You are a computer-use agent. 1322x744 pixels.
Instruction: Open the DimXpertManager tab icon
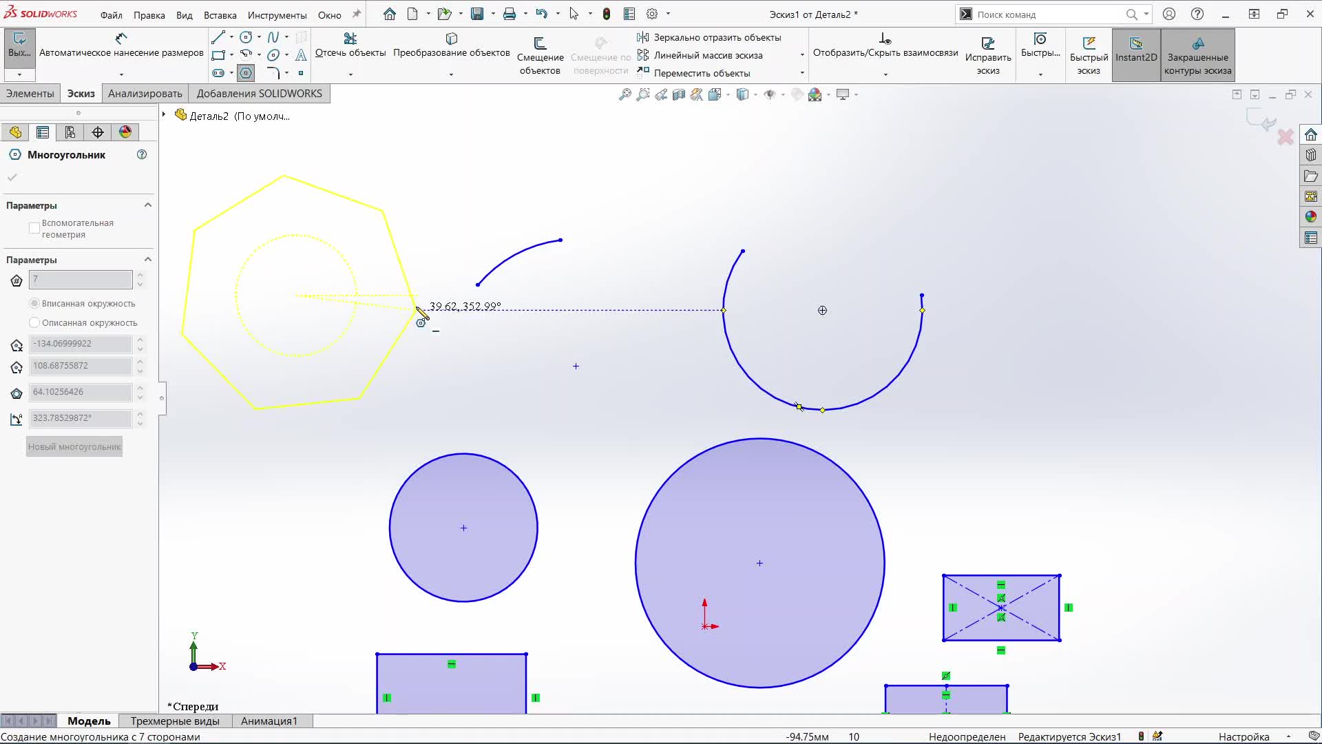click(98, 132)
